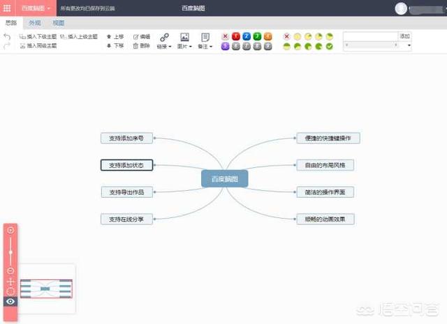Locate root node with target icon
The image size is (447, 324).
pos(10,291)
